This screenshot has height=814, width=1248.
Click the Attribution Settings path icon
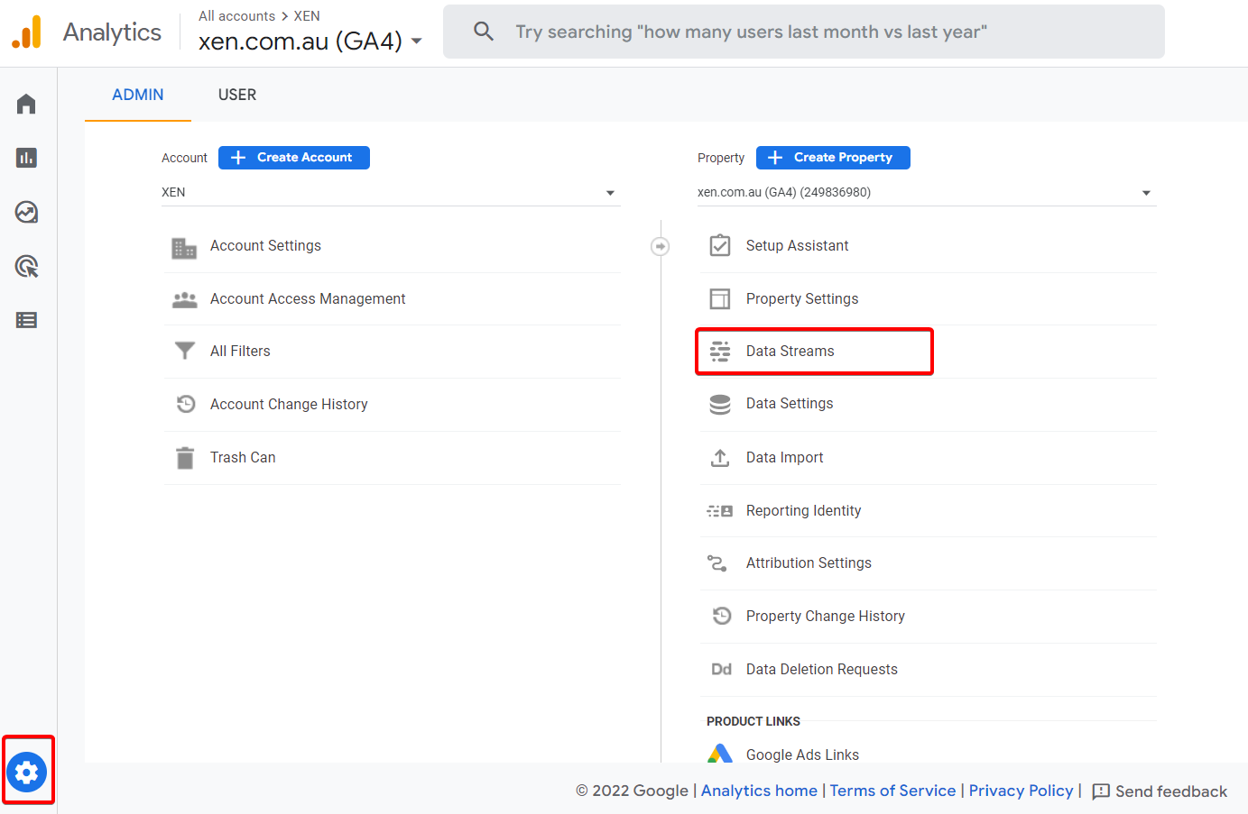click(717, 563)
